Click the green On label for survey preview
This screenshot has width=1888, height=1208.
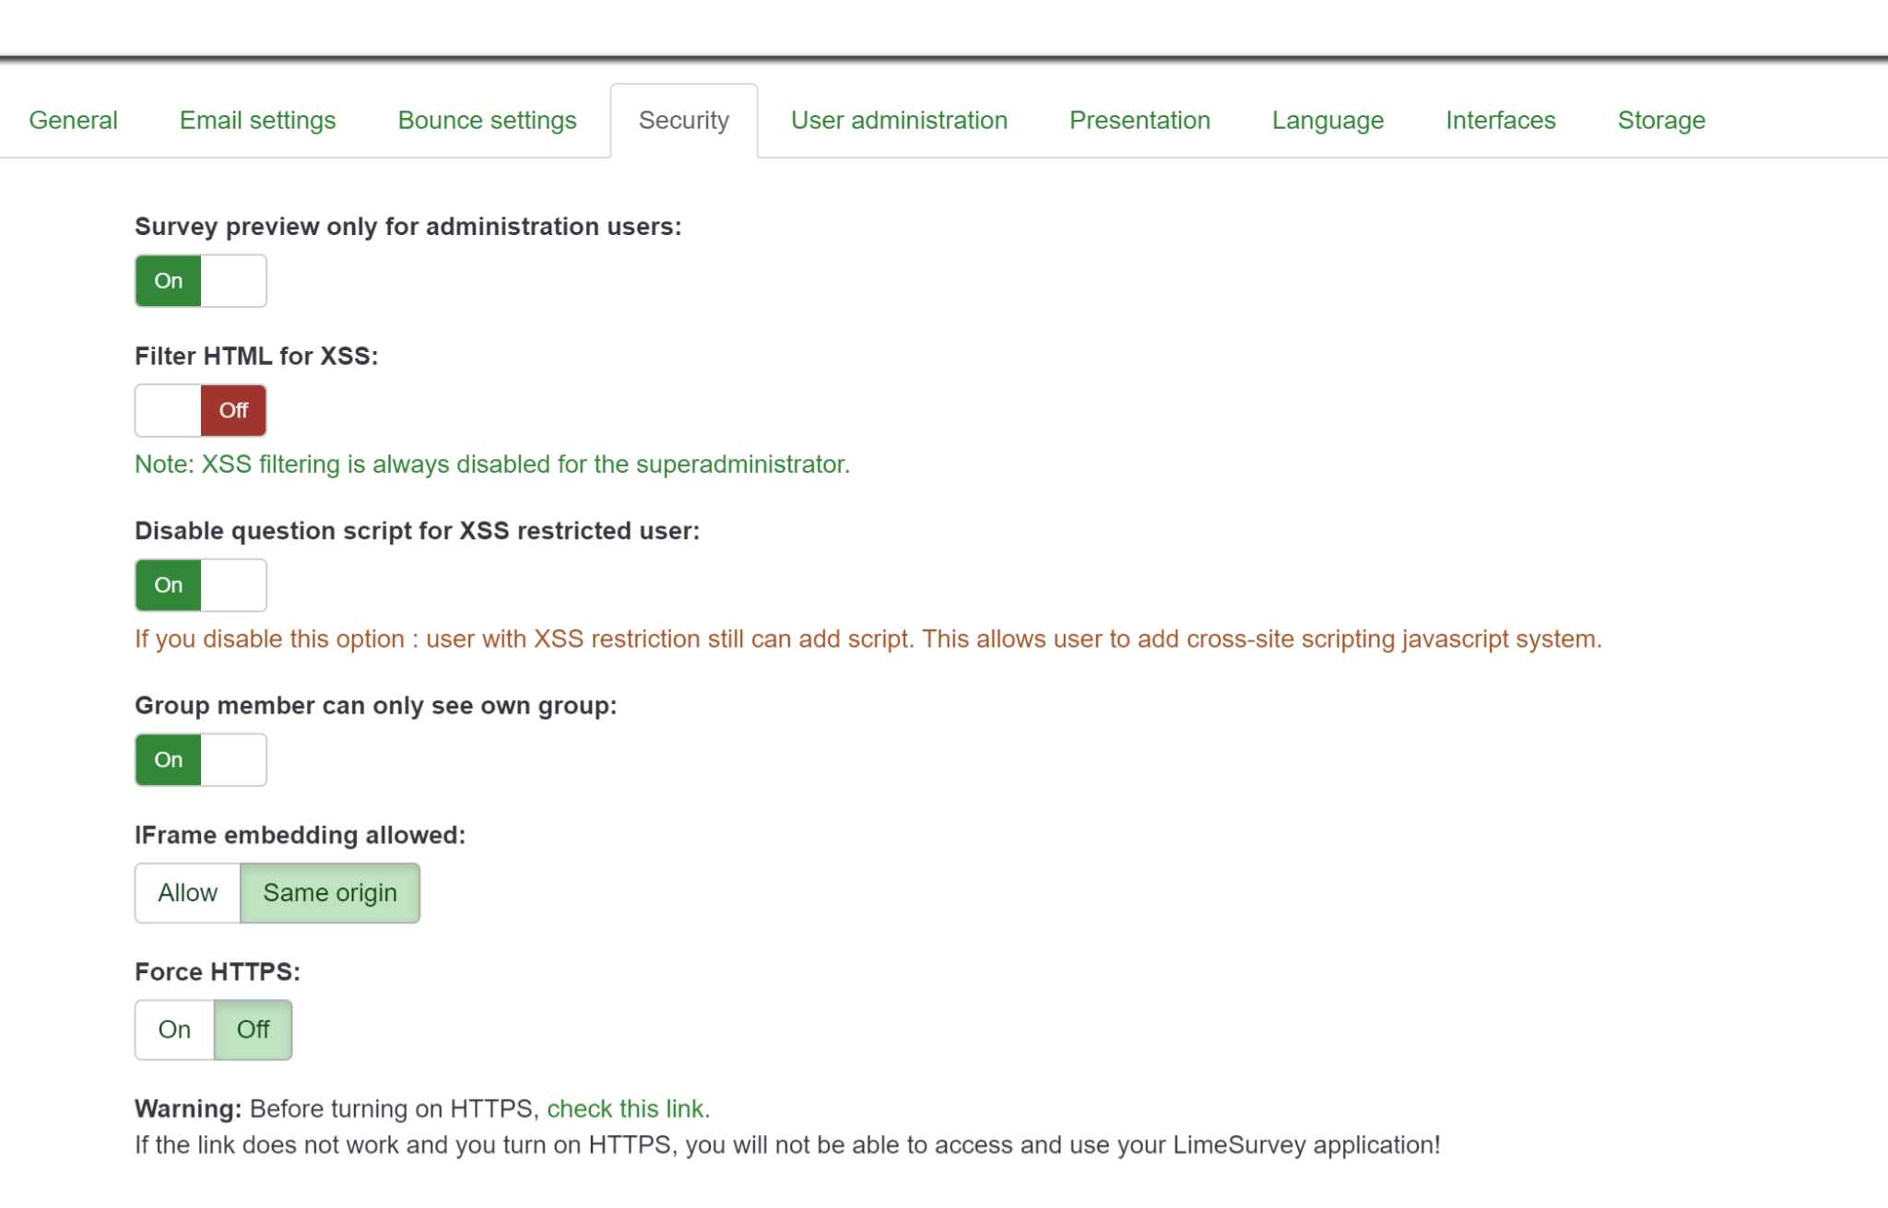pos(168,281)
